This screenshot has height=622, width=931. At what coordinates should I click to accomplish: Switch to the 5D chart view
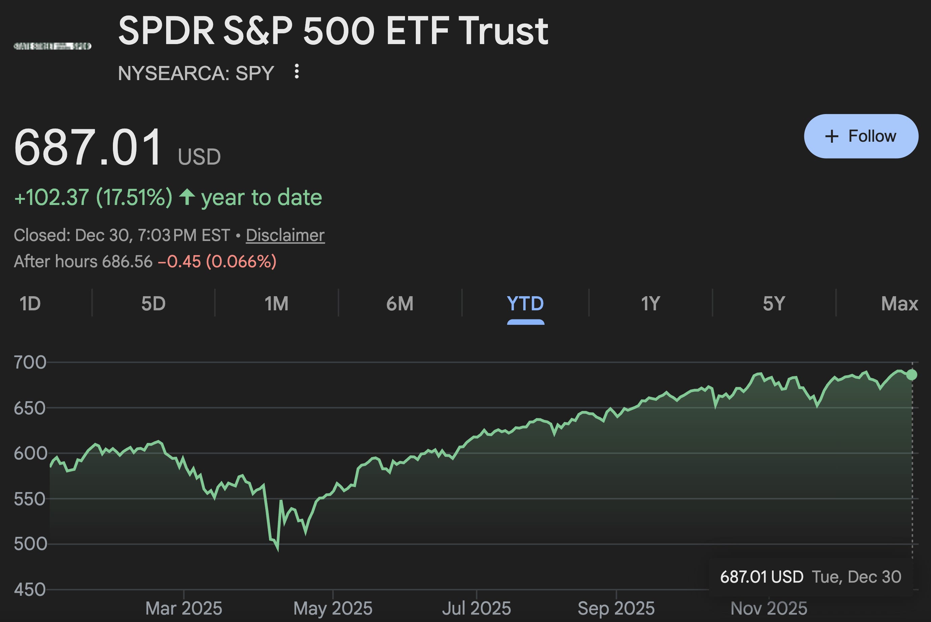tap(154, 304)
